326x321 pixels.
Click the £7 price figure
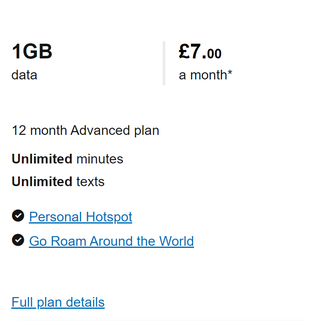[190, 51]
